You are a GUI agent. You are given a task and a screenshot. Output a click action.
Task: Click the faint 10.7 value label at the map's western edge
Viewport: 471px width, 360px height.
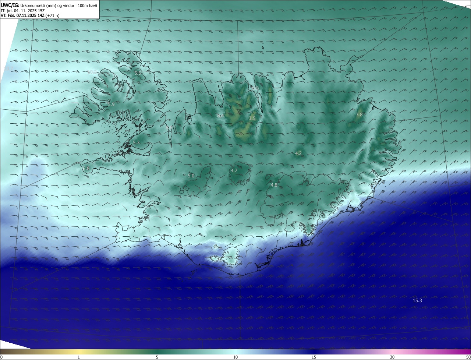pyautogui.click(x=8, y=68)
